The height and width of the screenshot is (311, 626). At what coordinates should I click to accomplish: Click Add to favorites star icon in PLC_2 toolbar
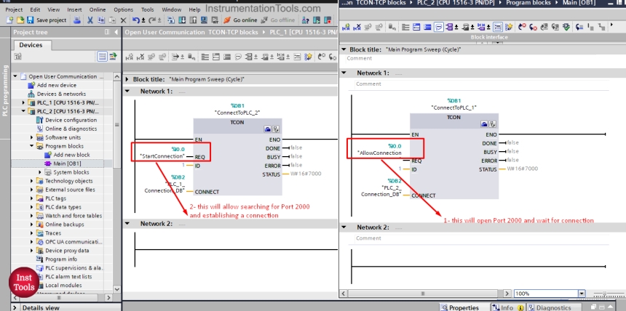tap(509, 27)
